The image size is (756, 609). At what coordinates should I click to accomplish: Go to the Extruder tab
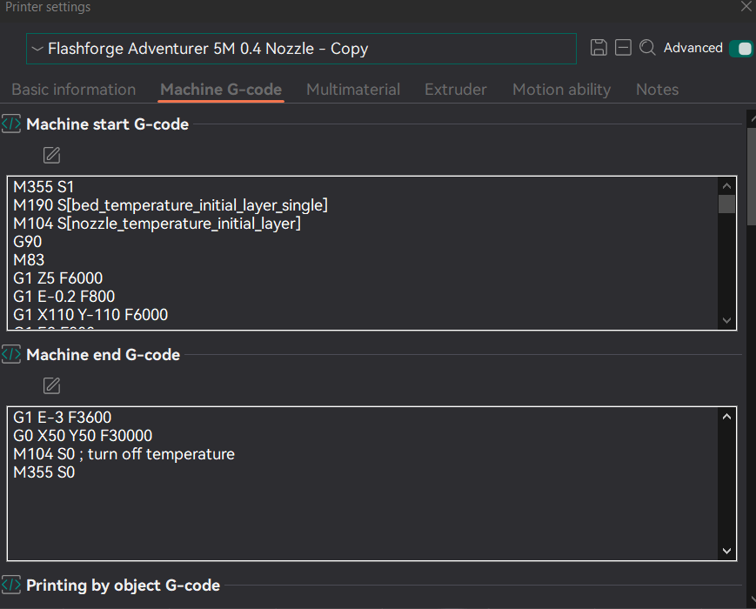[x=456, y=90]
